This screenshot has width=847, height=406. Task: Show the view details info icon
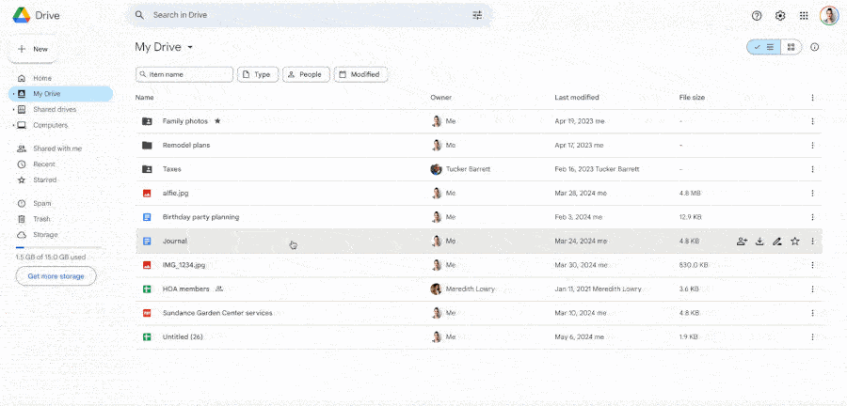tap(815, 47)
